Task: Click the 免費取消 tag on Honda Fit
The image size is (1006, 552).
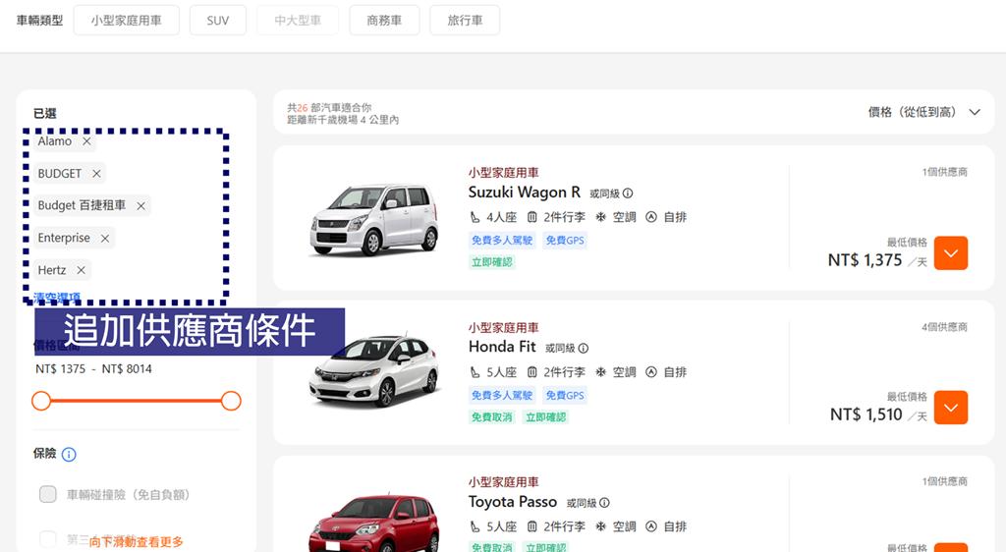Action: (x=492, y=417)
